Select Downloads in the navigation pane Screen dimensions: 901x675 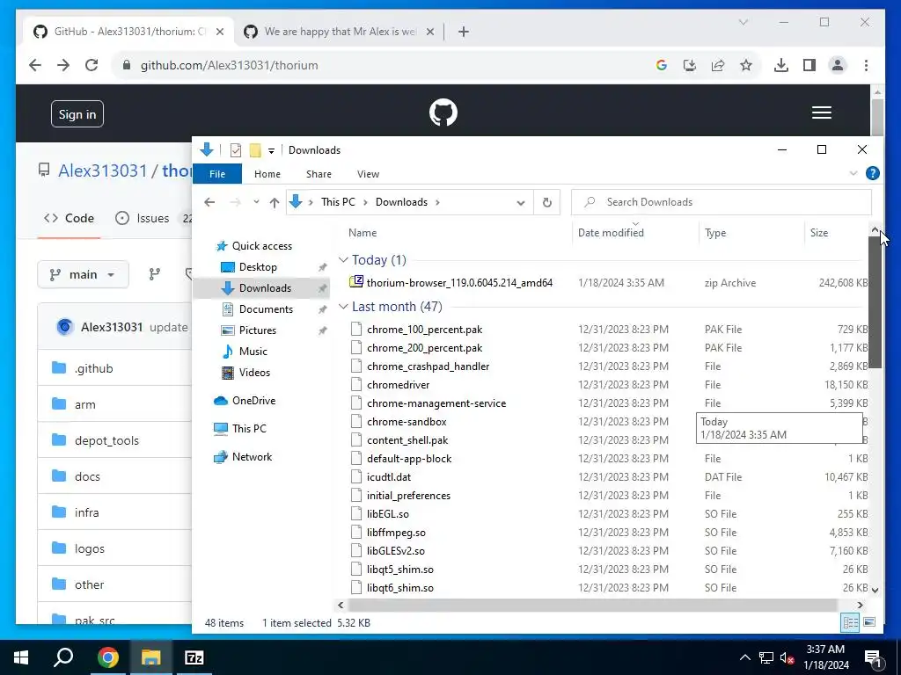point(265,288)
